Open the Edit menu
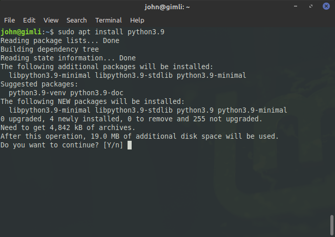 click(29, 20)
